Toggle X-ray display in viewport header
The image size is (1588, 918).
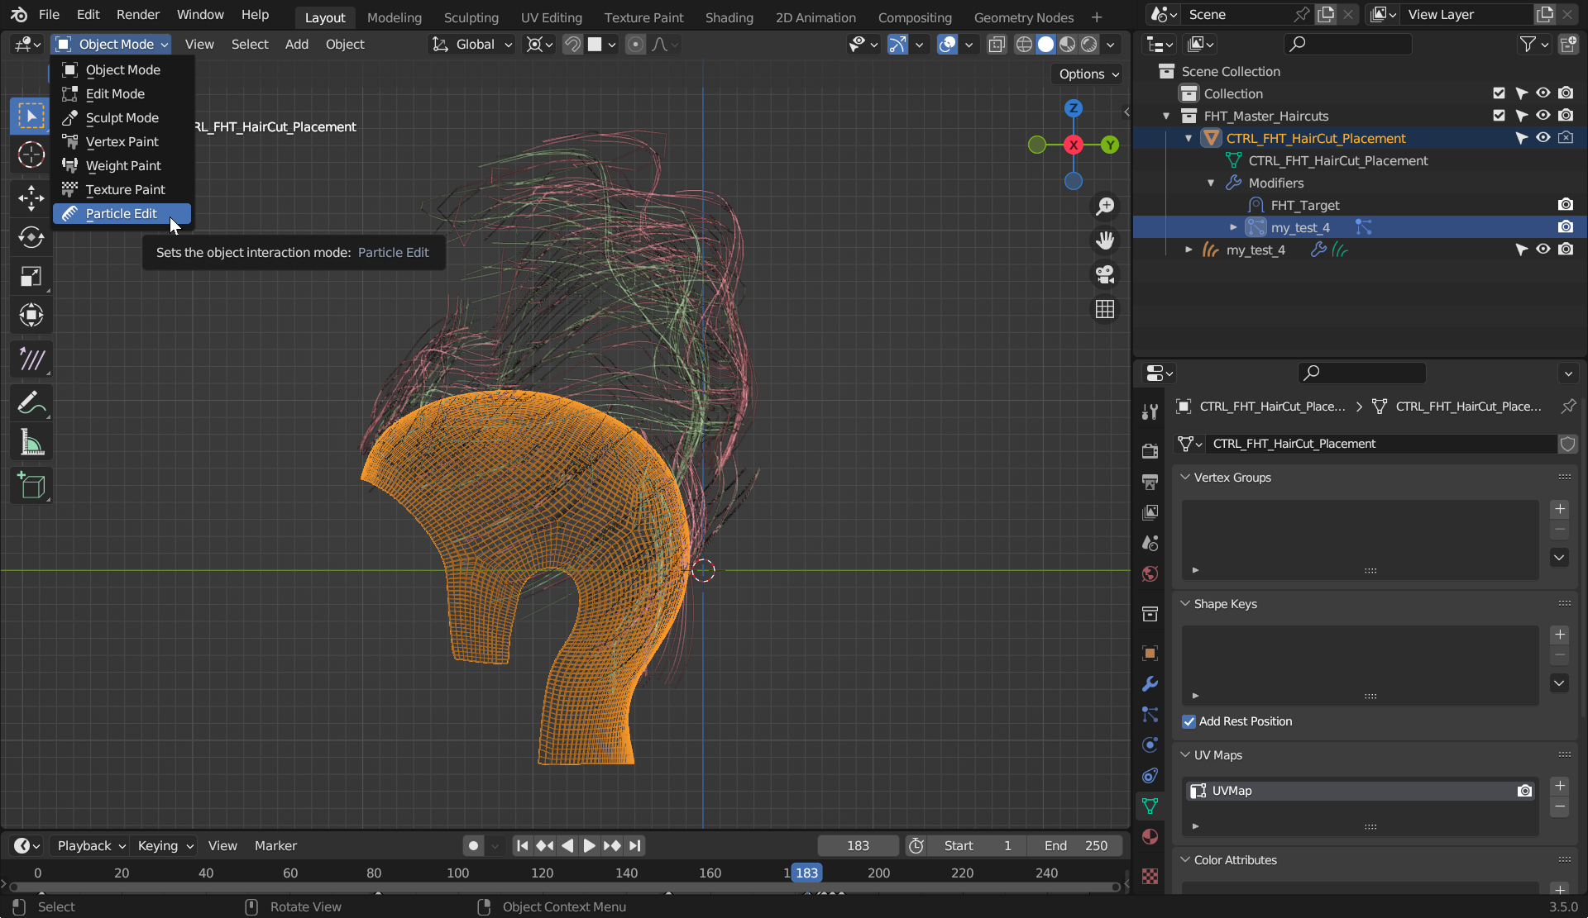(997, 45)
